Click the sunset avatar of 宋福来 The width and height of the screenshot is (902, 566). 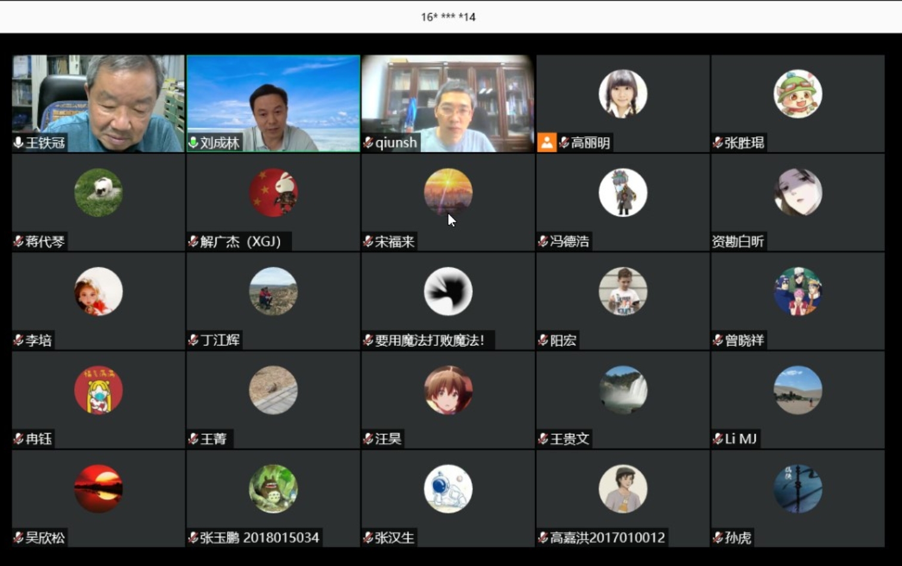coord(448,192)
